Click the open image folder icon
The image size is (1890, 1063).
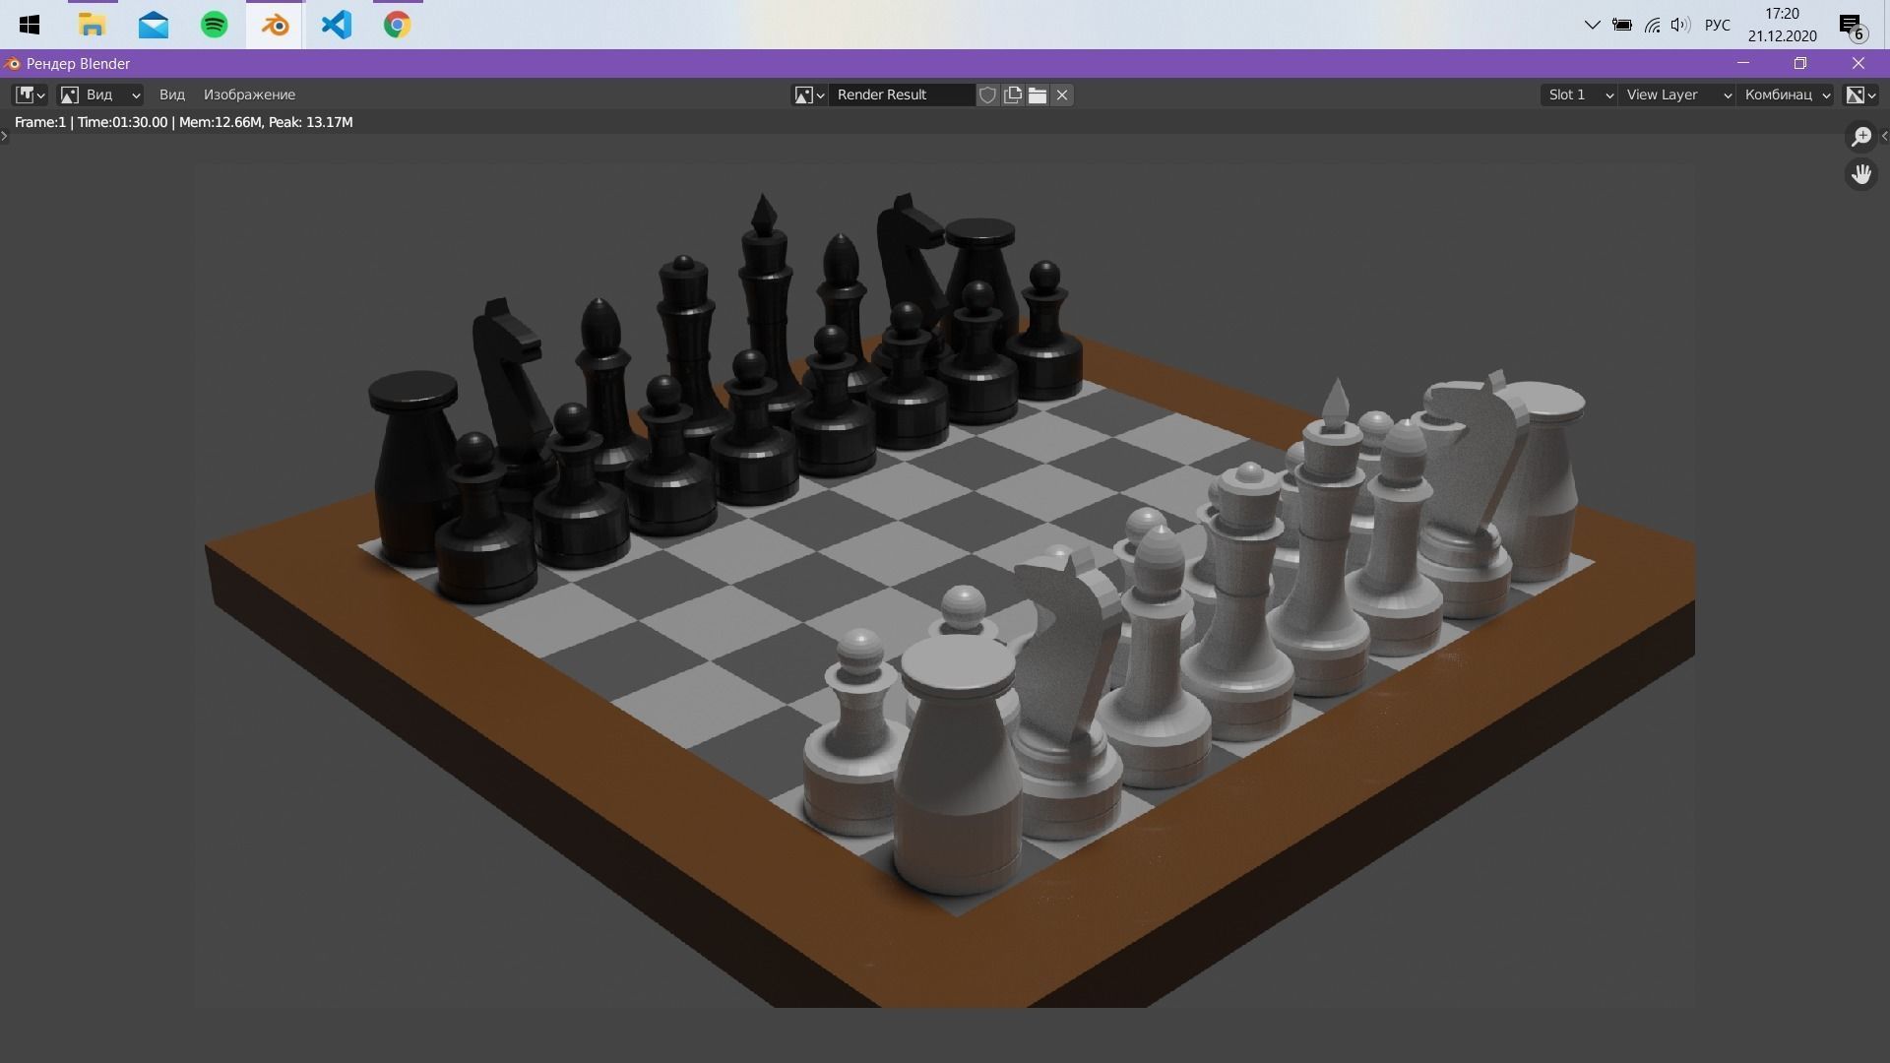tap(1037, 94)
